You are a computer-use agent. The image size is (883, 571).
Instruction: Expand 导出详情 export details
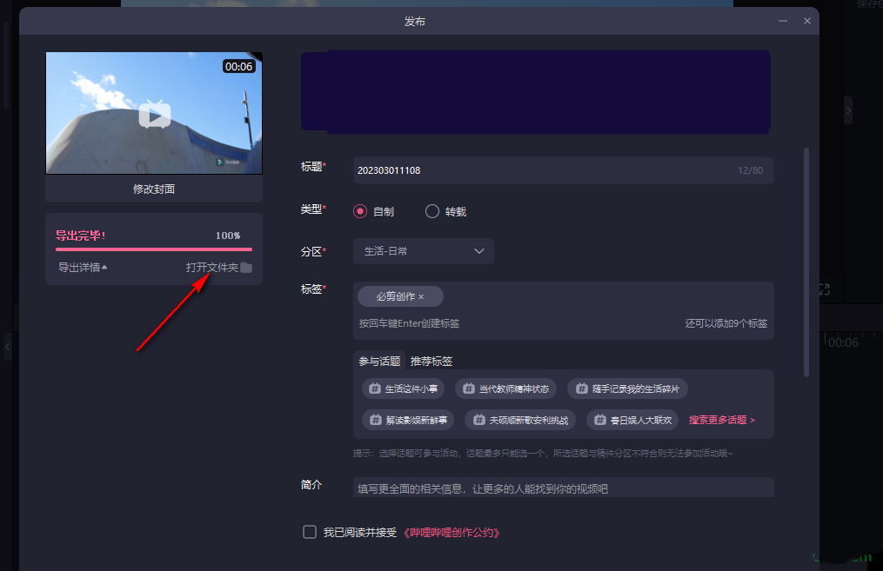[83, 267]
